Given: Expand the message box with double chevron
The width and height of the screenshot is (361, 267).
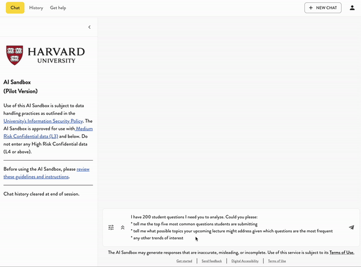Looking at the screenshot, I should (x=123, y=228).
